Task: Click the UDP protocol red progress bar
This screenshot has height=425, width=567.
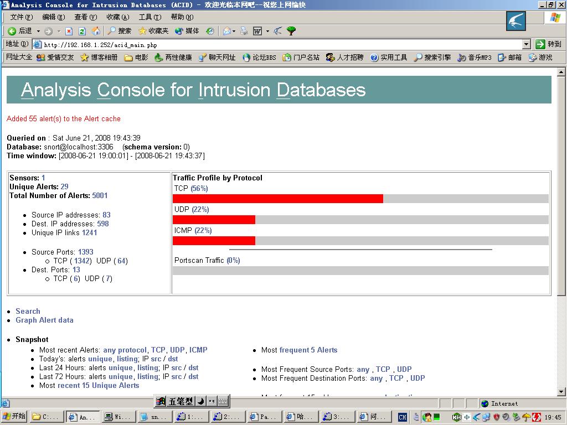Action: [214, 219]
